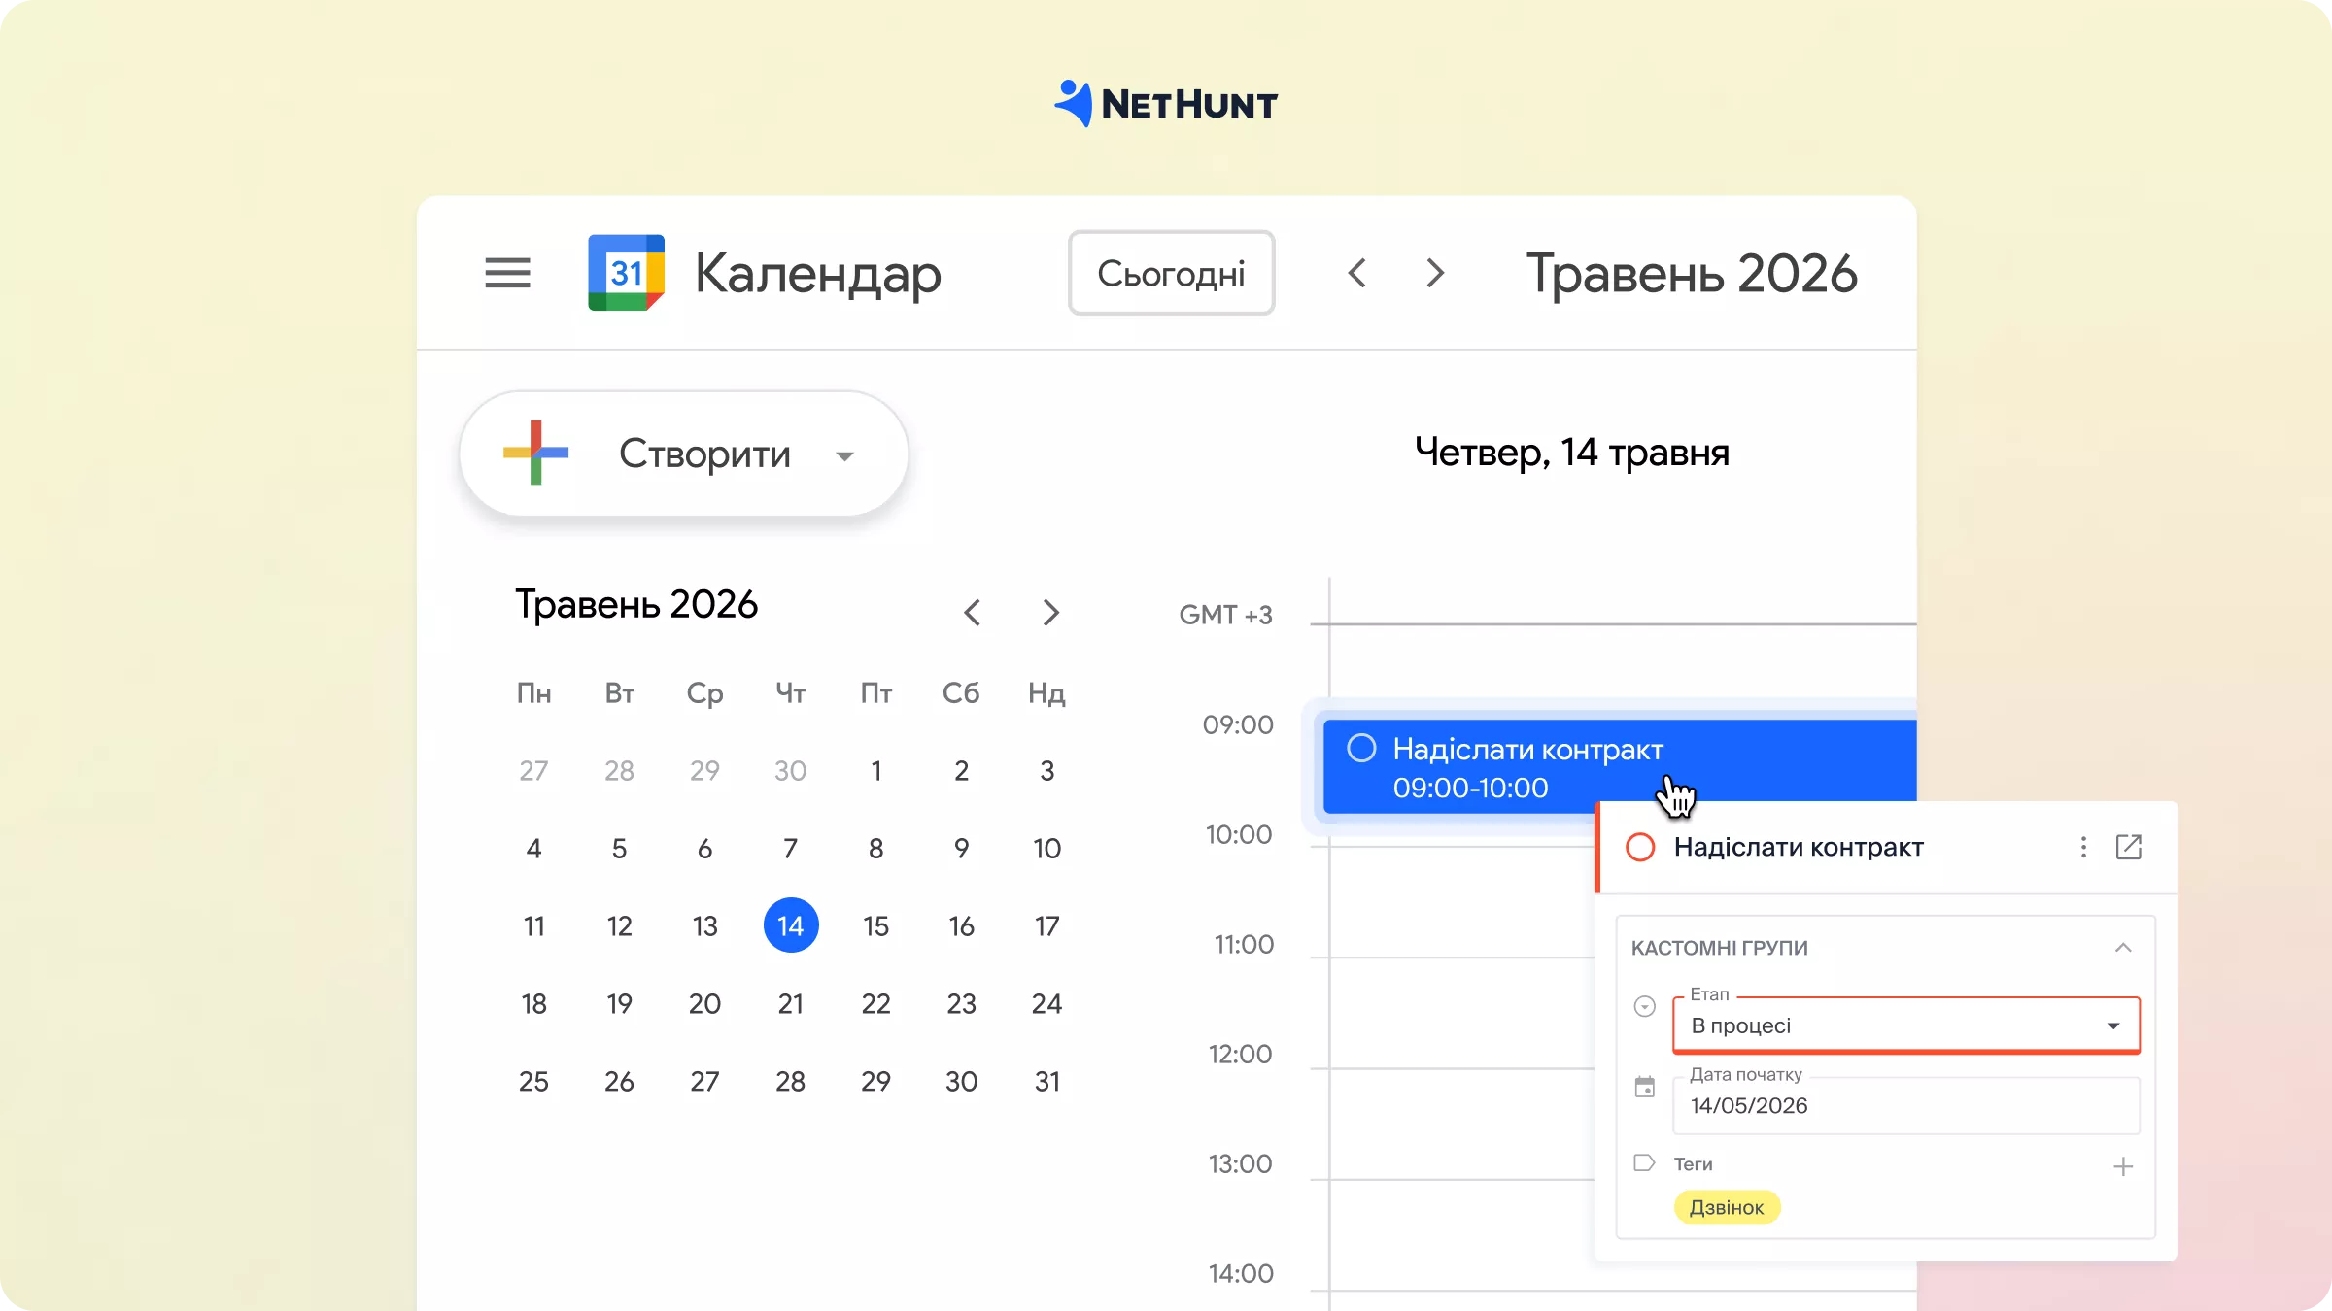Click mini calendar Травень 2026 title
The height and width of the screenshot is (1311, 2332).
(636, 604)
